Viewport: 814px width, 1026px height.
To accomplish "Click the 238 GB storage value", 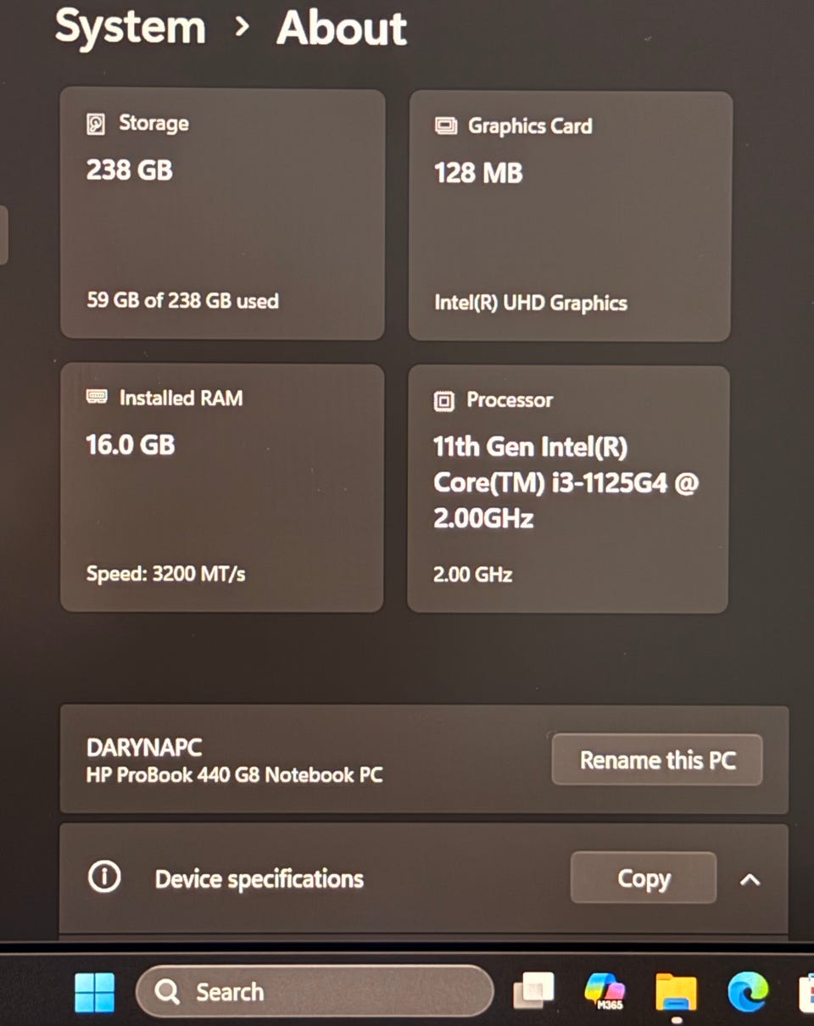I will pos(130,170).
